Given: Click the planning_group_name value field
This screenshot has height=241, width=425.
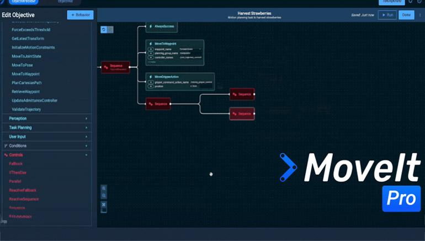Looking at the screenshot, I should point(190,53).
